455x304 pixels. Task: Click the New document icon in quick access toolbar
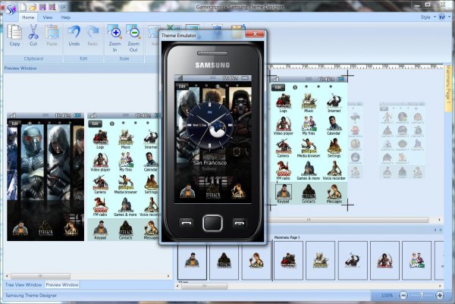pos(24,6)
